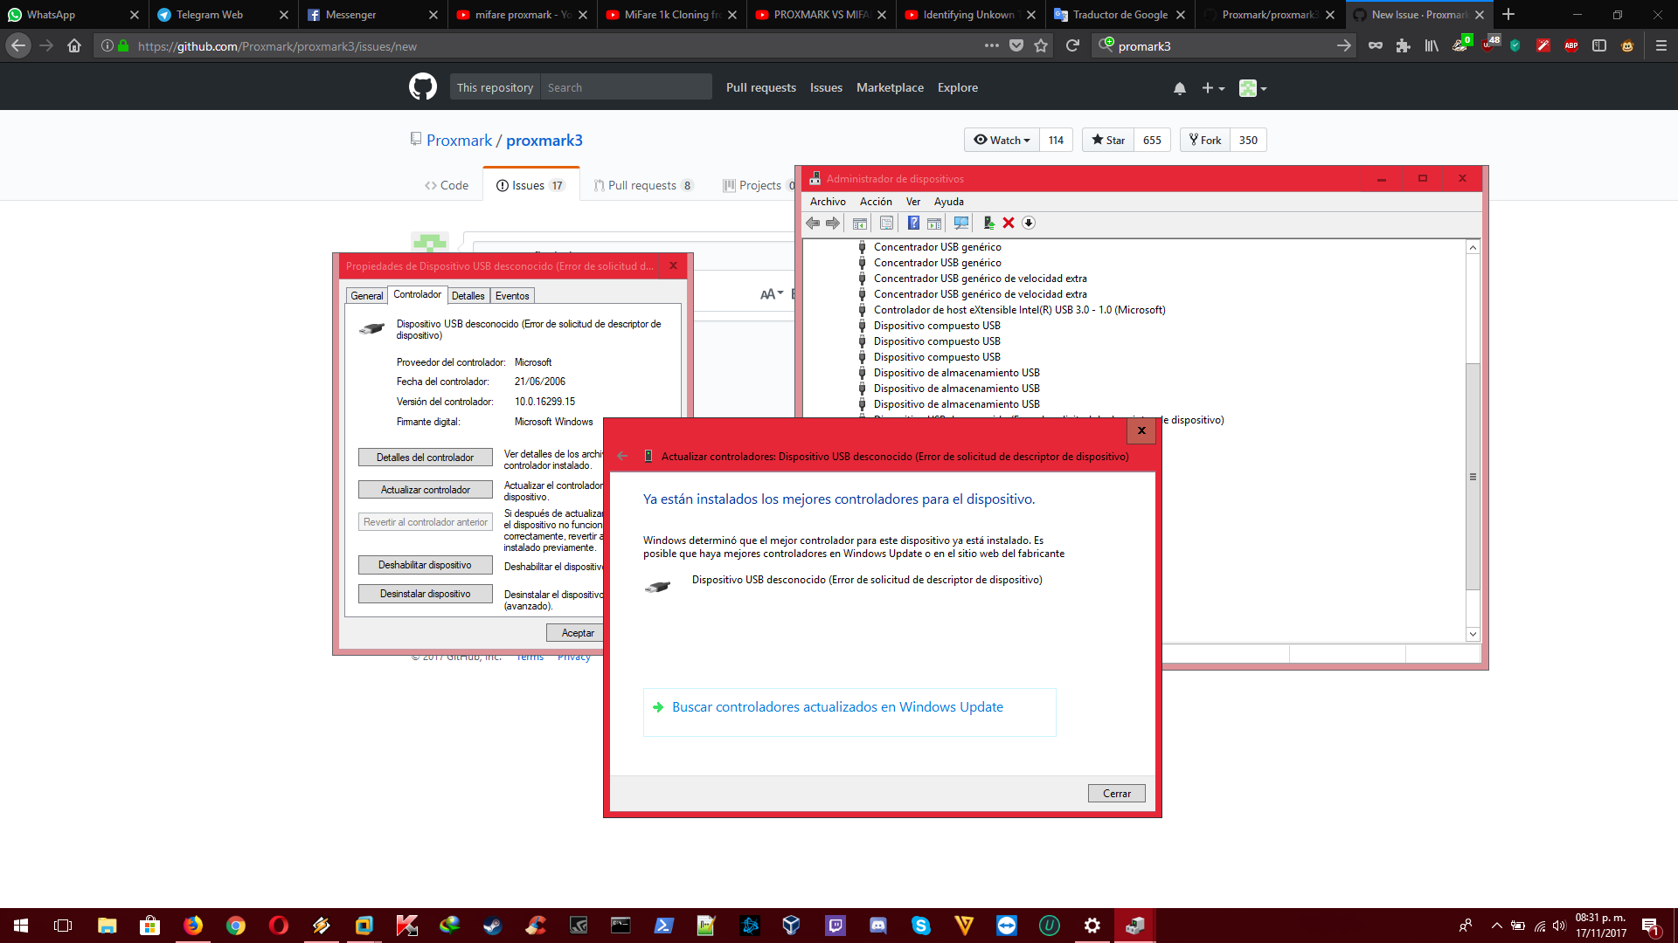Click the back navigation arrow in Device Manager
Viewport: 1678px width, 943px height.
tap(813, 223)
